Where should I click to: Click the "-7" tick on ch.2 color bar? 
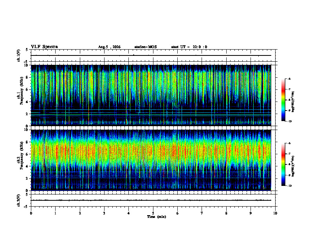pos(289,154)
